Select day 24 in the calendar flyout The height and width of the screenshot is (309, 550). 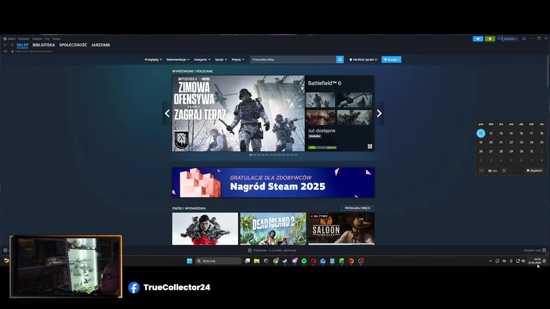tap(532, 142)
